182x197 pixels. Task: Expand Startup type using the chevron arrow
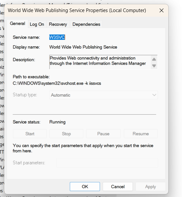[154, 95]
